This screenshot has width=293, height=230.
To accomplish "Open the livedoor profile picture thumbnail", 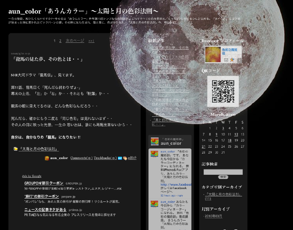I will 213,54.
